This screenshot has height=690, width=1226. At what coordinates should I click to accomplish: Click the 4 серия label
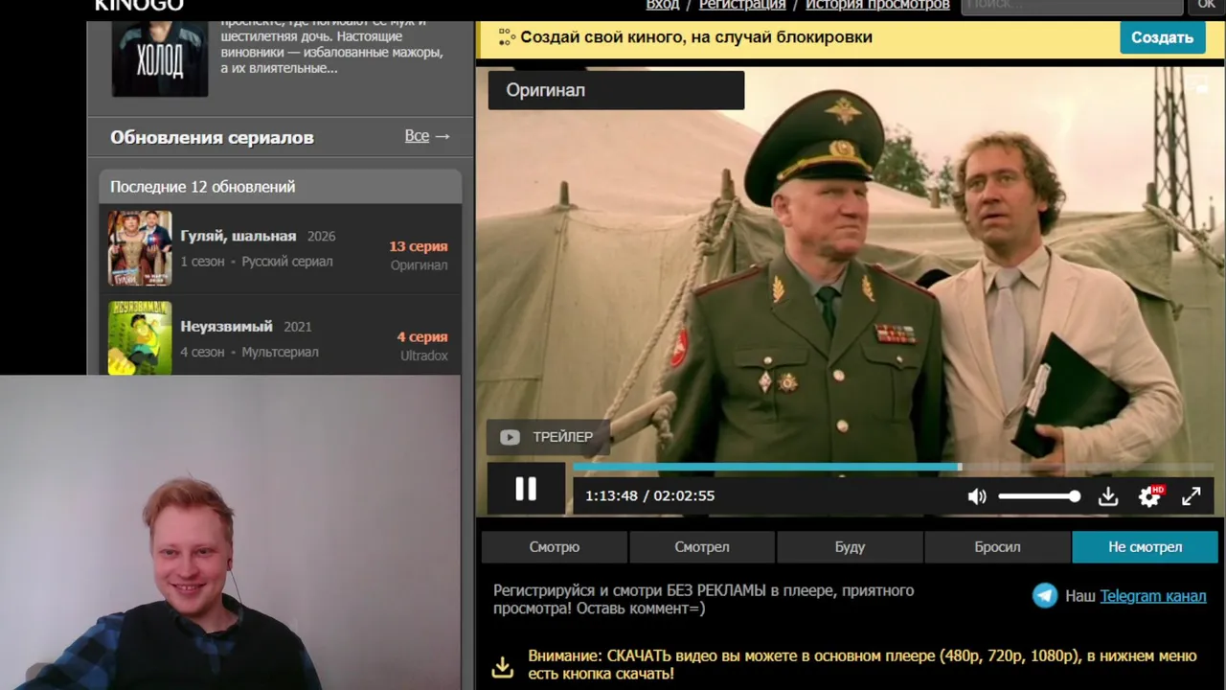pyautogui.click(x=422, y=336)
